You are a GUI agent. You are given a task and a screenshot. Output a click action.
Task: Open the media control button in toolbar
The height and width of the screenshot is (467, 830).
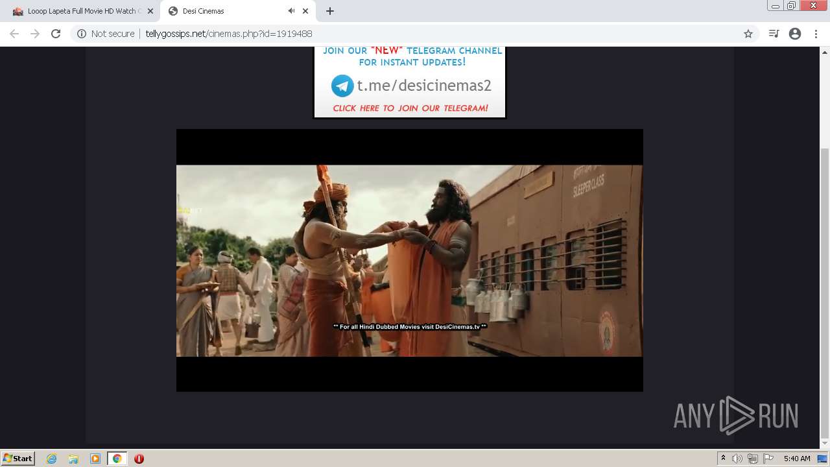click(774, 34)
